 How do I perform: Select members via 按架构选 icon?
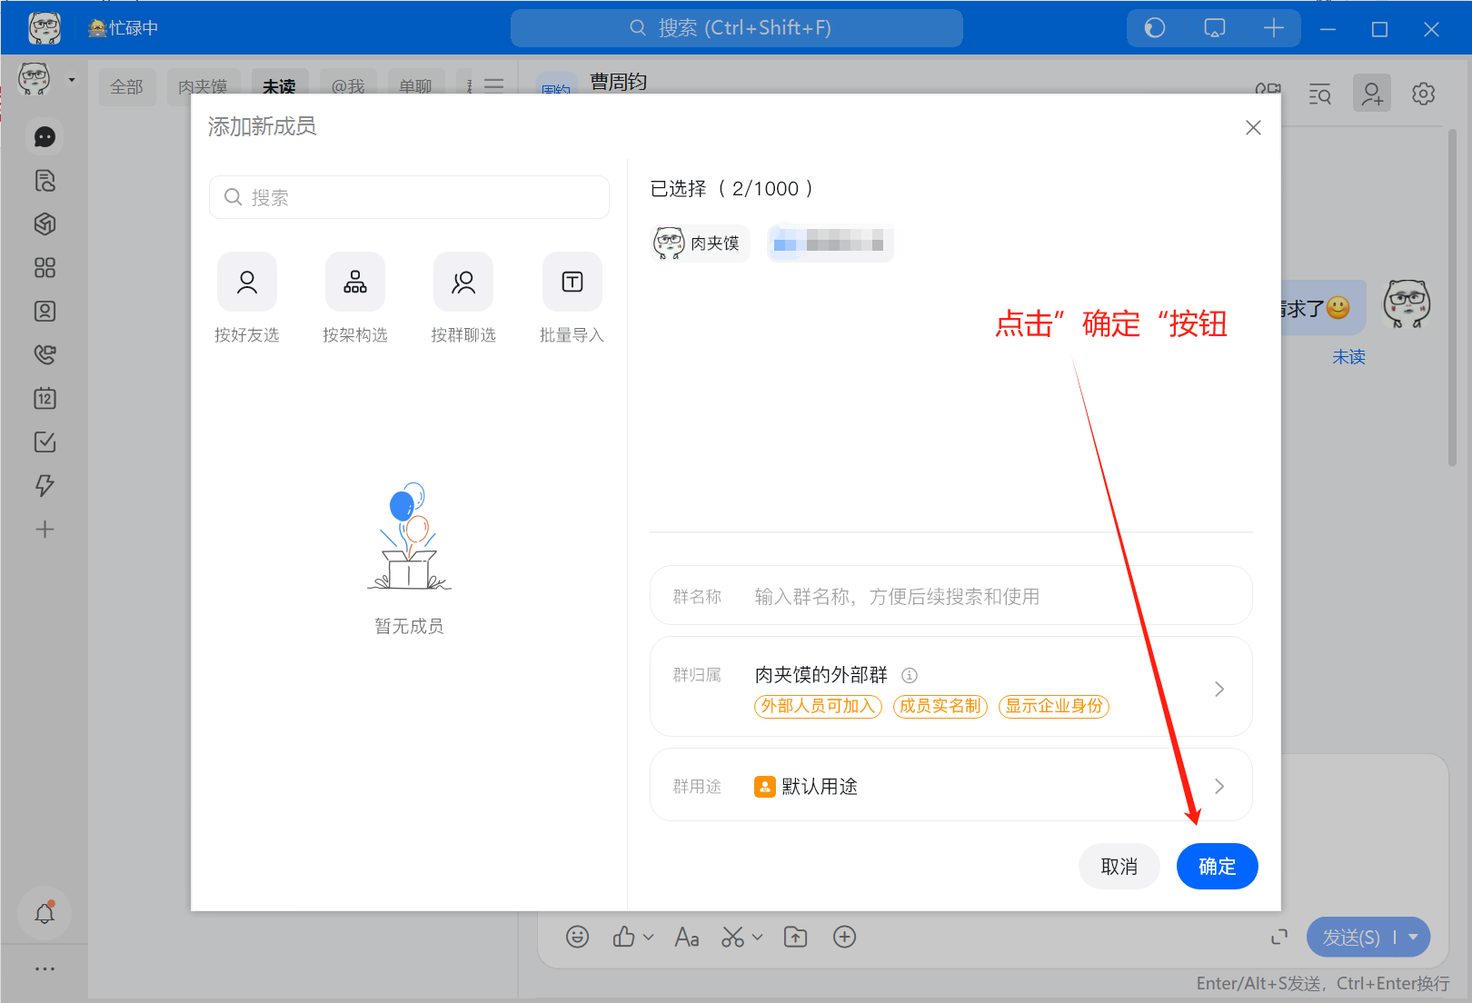tap(354, 283)
